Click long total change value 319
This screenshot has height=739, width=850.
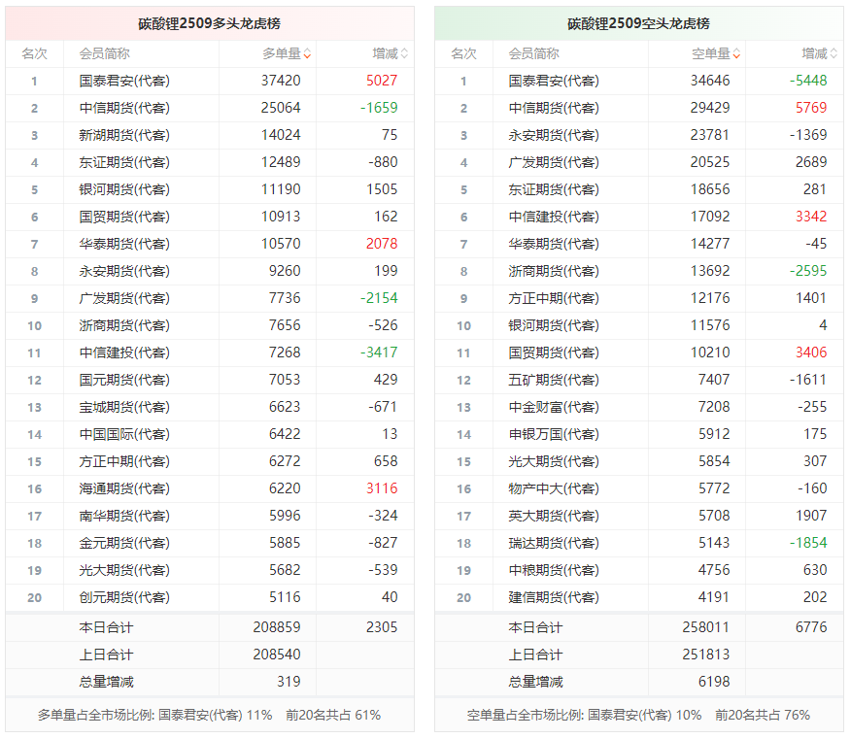click(289, 682)
